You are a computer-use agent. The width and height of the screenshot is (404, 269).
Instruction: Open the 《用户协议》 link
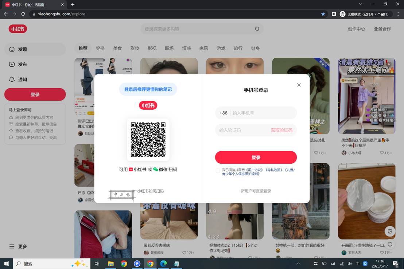tap(255, 170)
